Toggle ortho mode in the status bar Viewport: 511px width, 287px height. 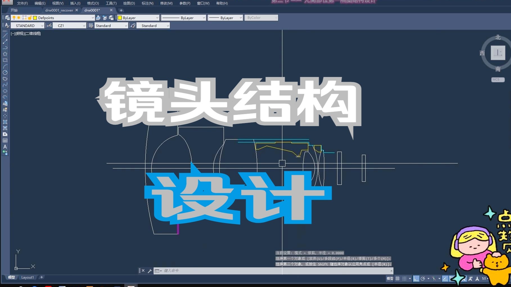click(417, 279)
